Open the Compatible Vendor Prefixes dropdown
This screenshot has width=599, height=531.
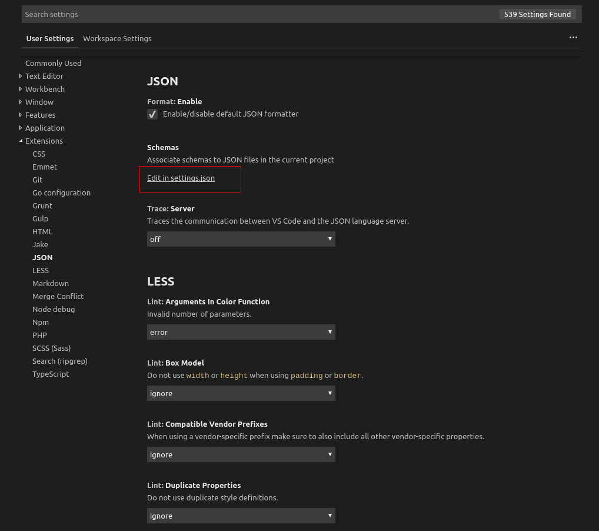click(241, 454)
